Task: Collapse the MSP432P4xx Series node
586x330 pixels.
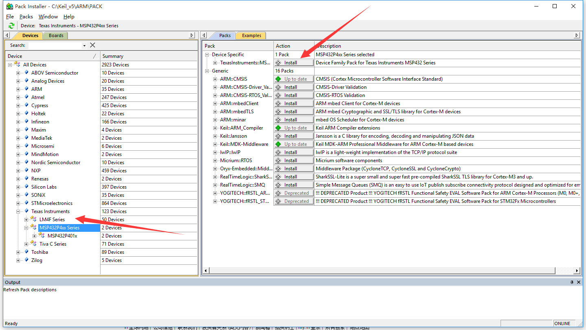Action: 26,228
